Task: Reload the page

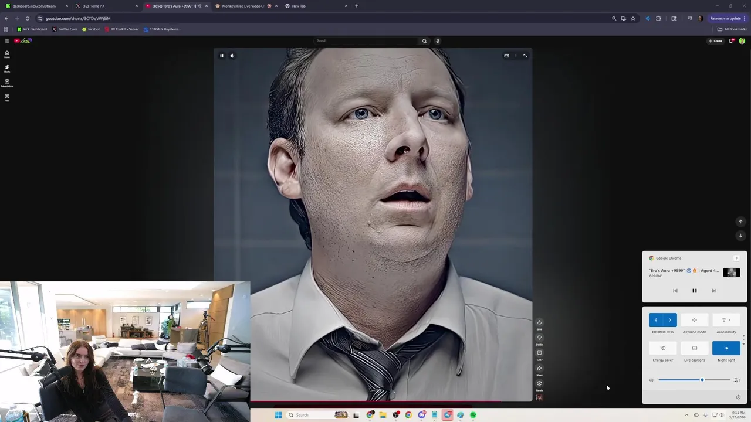Action: click(27, 18)
